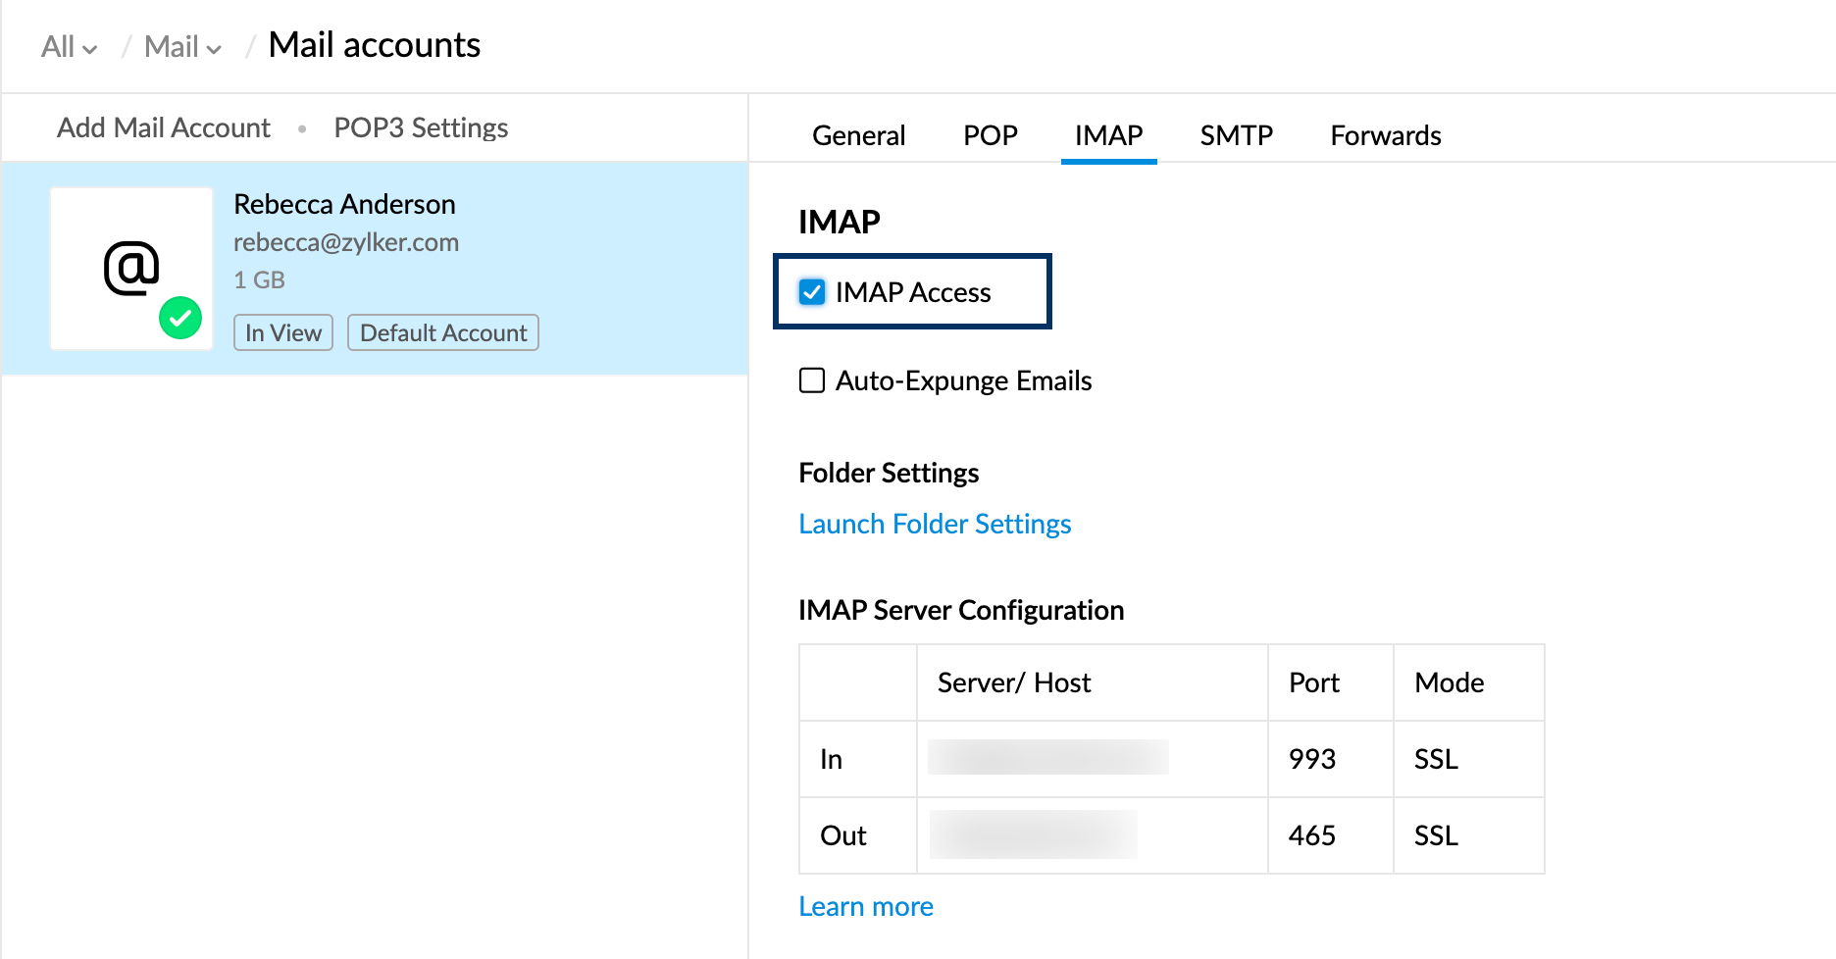Switch to the SMTP tab
Screen dimensions: 1836x959
[x=1236, y=135]
